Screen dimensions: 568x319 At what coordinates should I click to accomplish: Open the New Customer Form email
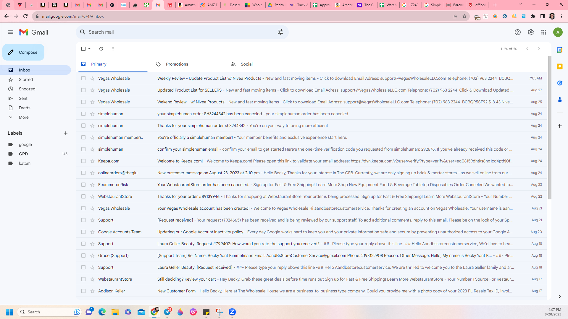[311, 291]
